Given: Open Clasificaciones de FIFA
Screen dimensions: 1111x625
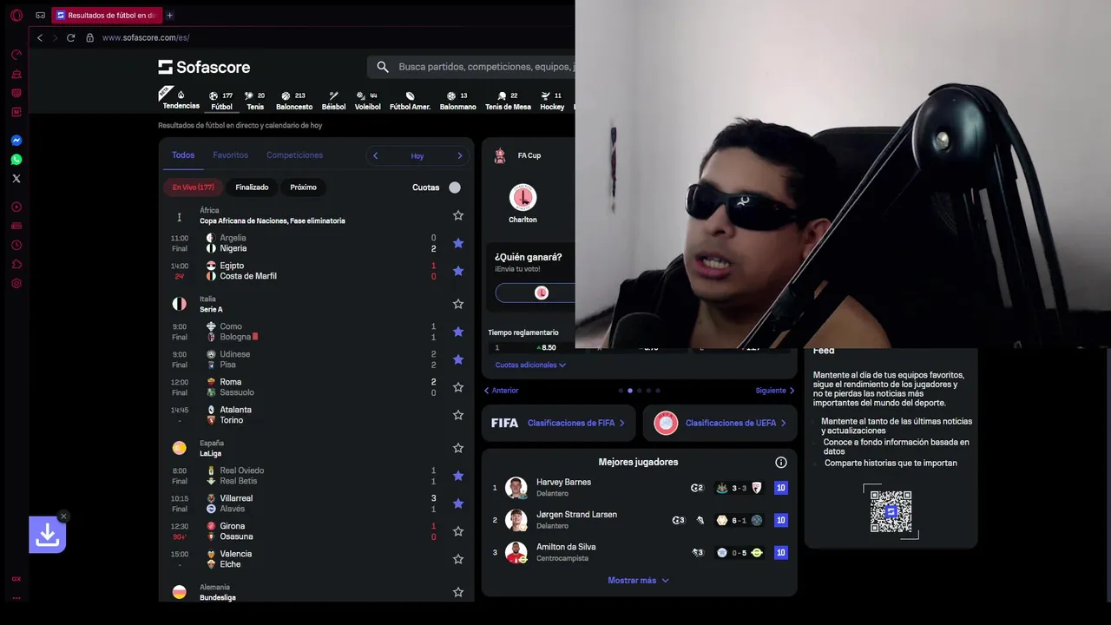Looking at the screenshot, I should (558, 423).
